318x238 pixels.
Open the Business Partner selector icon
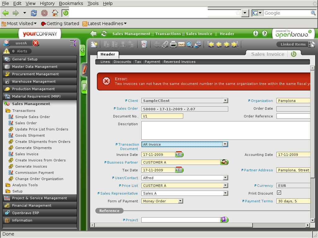[224, 162]
